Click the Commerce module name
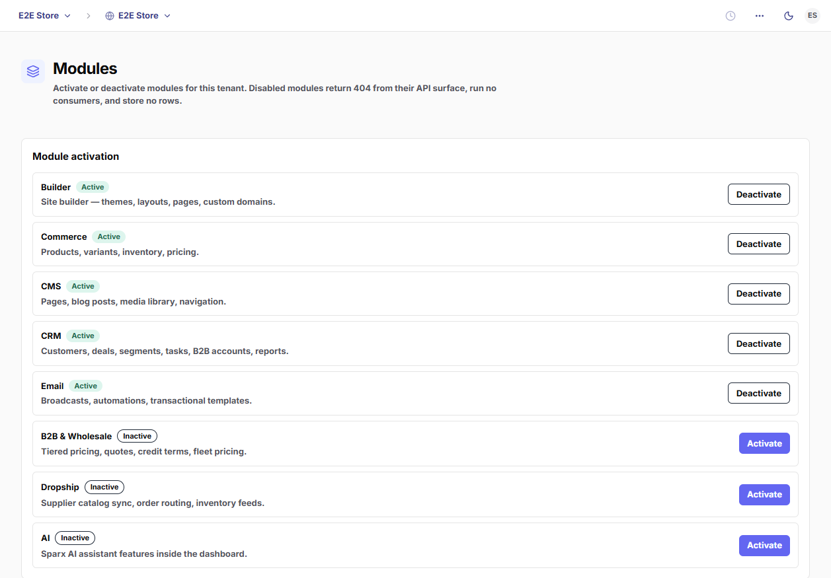Viewport: 831px width, 578px height. pos(64,237)
